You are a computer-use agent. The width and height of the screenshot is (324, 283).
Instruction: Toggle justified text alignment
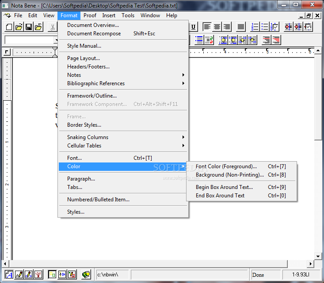pos(241,27)
